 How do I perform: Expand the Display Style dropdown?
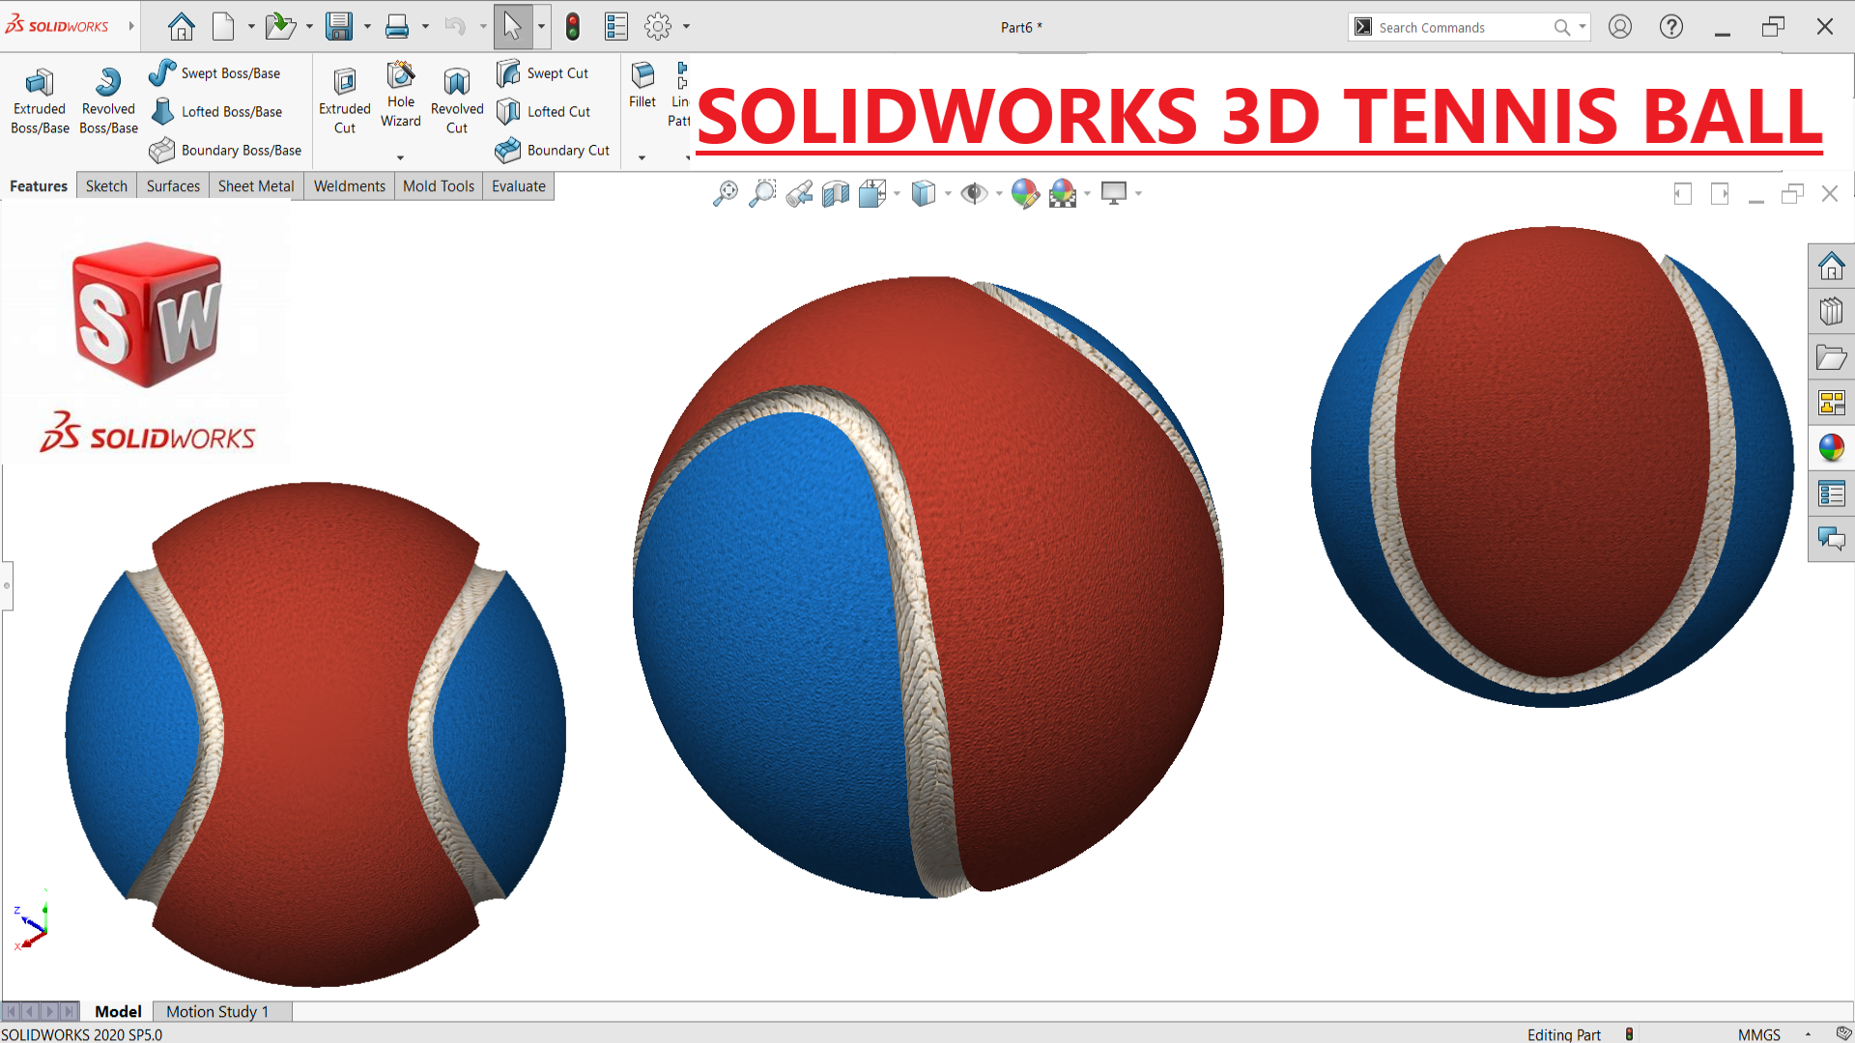point(948,193)
